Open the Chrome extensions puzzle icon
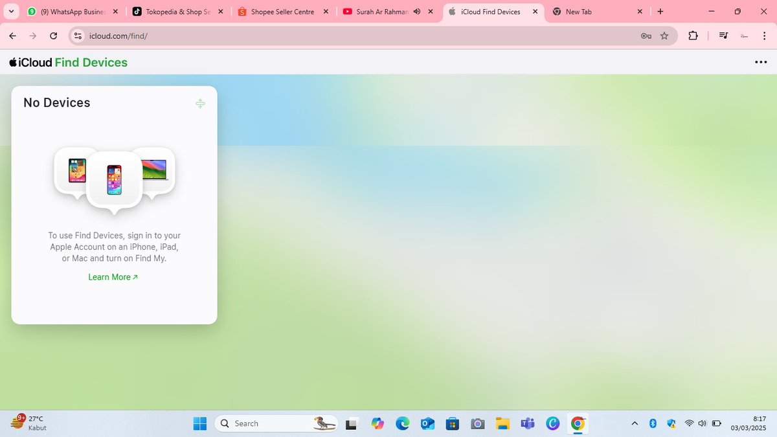The image size is (777, 437). click(693, 36)
